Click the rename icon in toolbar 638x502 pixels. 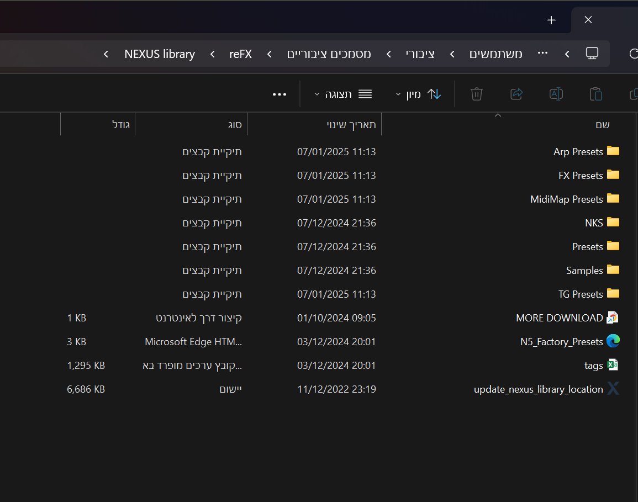pos(556,94)
